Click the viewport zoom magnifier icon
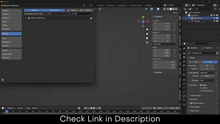The height and width of the screenshot is (124, 220). (x=147, y=29)
